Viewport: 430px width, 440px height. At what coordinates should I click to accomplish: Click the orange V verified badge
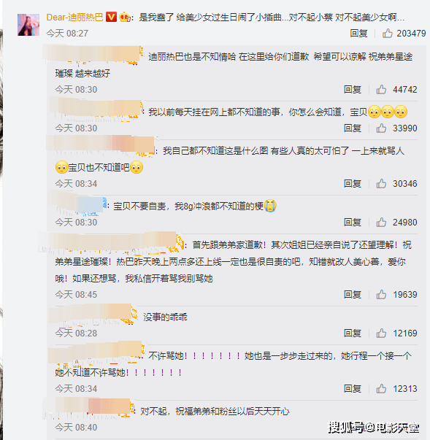point(111,17)
